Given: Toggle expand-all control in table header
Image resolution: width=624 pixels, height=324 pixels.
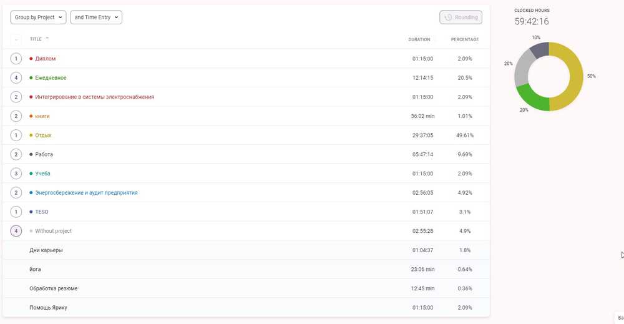Looking at the screenshot, I should tap(16, 39).
